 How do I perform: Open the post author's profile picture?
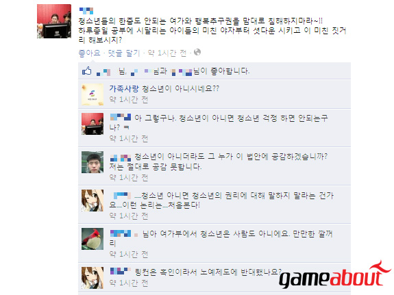[54, 21]
